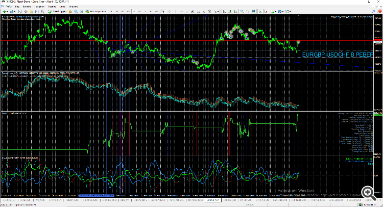Switch chart to H4 timeframe
This screenshot has width=383, height=207.
coord(139,11)
